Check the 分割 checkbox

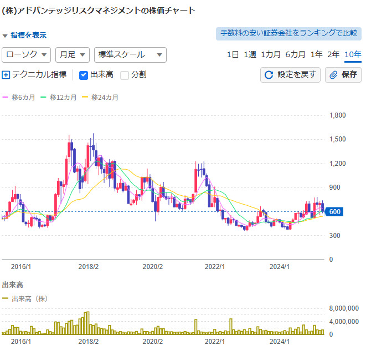125,75
